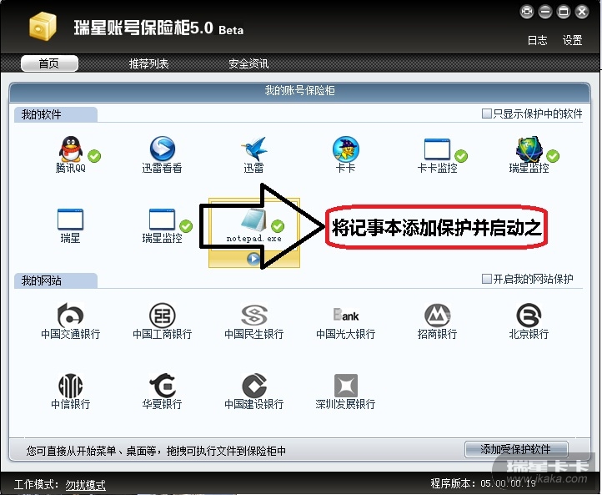This screenshot has height=495, width=602.
Task: Open 中国工商银行 website icon
Action: point(162,316)
